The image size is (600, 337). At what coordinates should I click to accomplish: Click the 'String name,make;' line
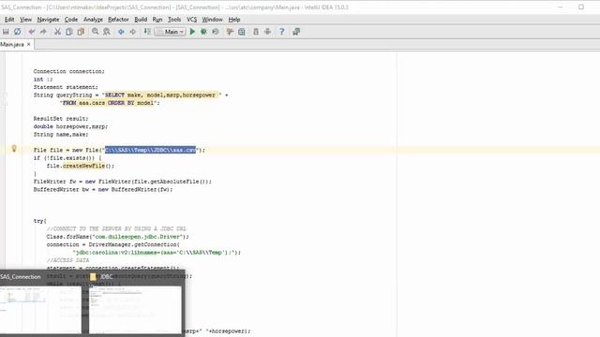click(x=61, y=135)
